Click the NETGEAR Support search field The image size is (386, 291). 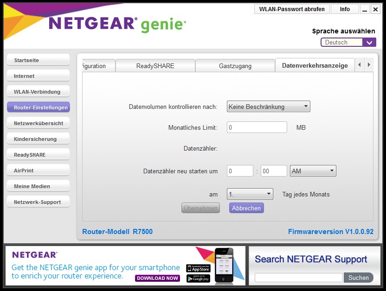tap(299, 278)
